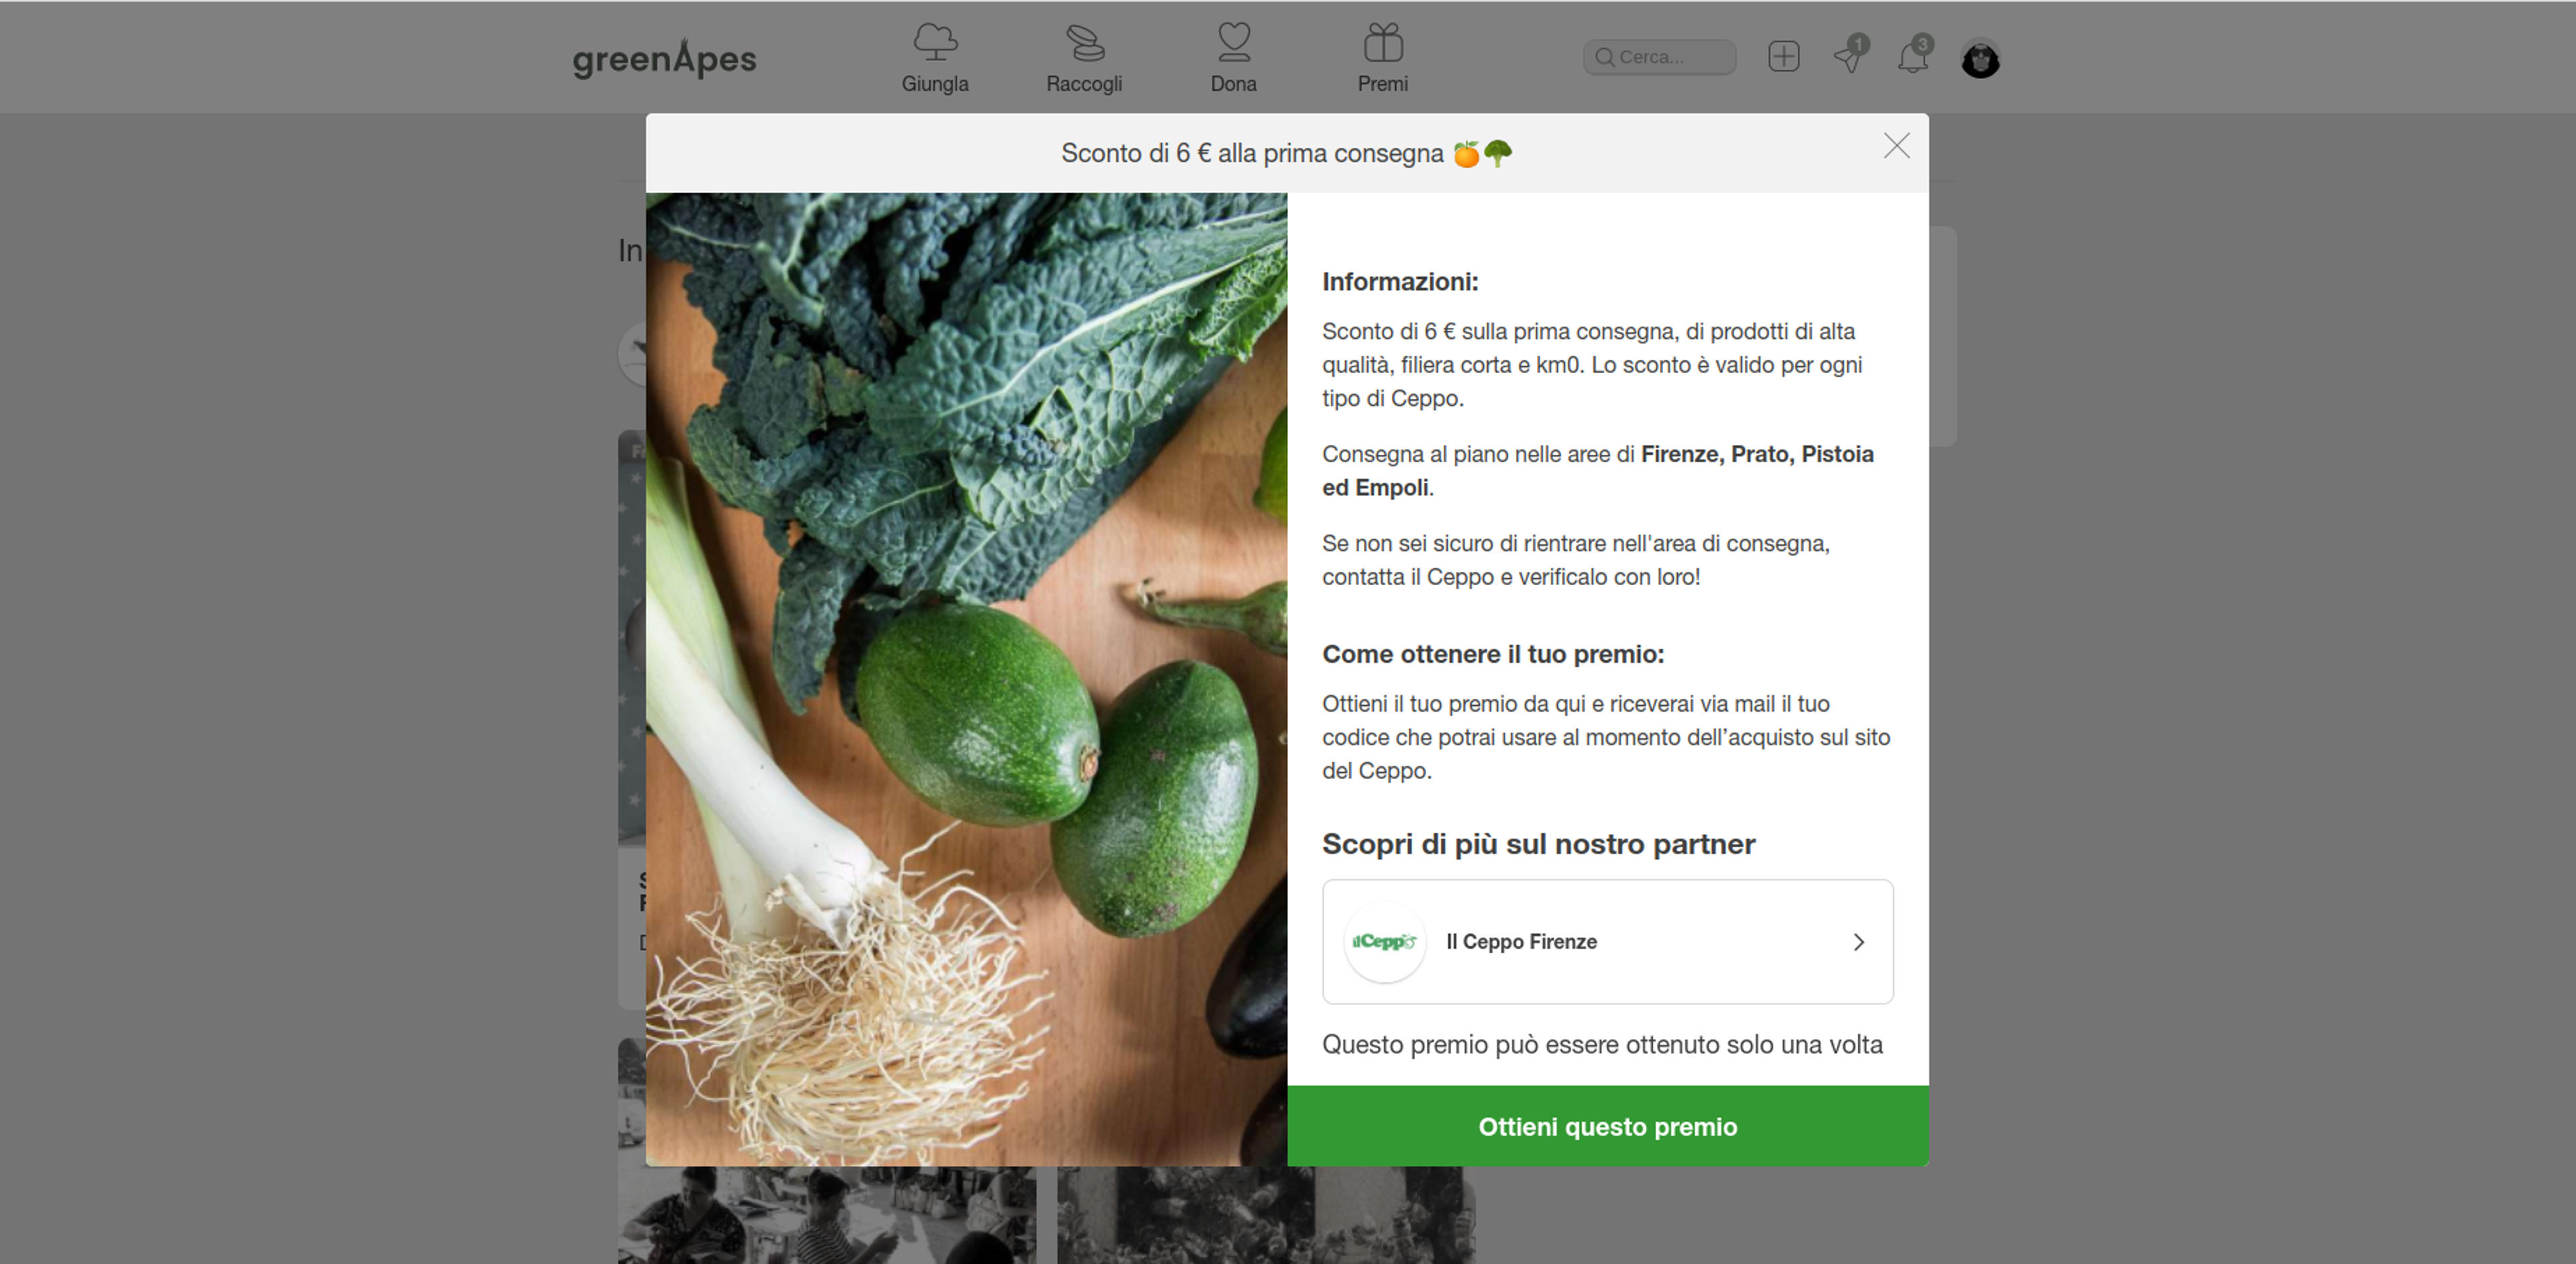Click the Giungla menu label
Screen dimensions: 2576x1264
pyautogui.click(x=935, y=84)
